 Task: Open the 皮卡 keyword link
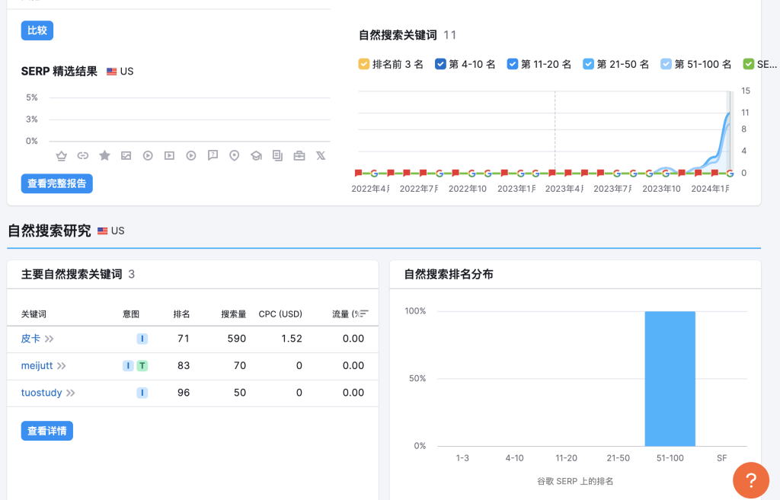[30, 339]
